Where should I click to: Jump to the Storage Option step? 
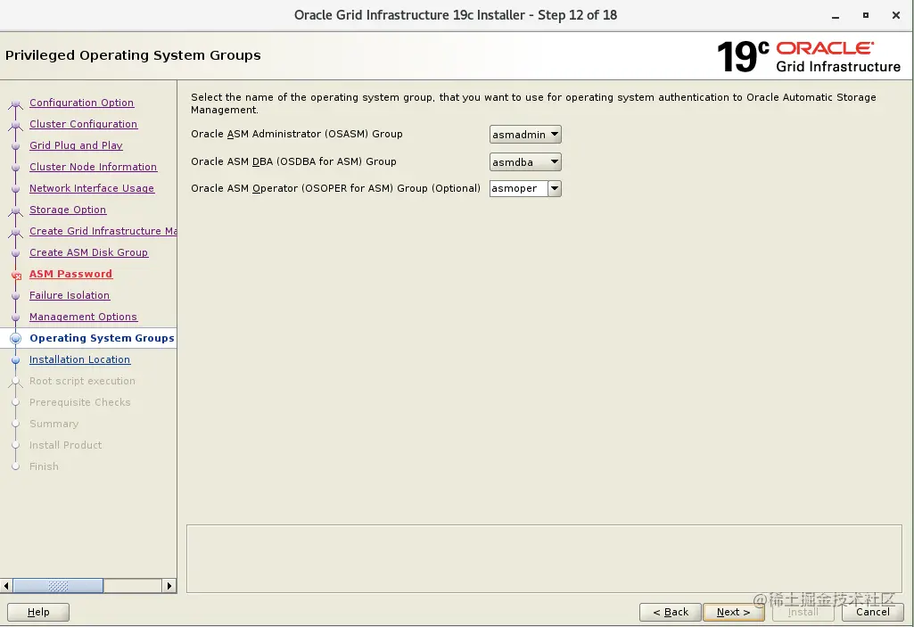pyautogui.click(x=68, y=210)
